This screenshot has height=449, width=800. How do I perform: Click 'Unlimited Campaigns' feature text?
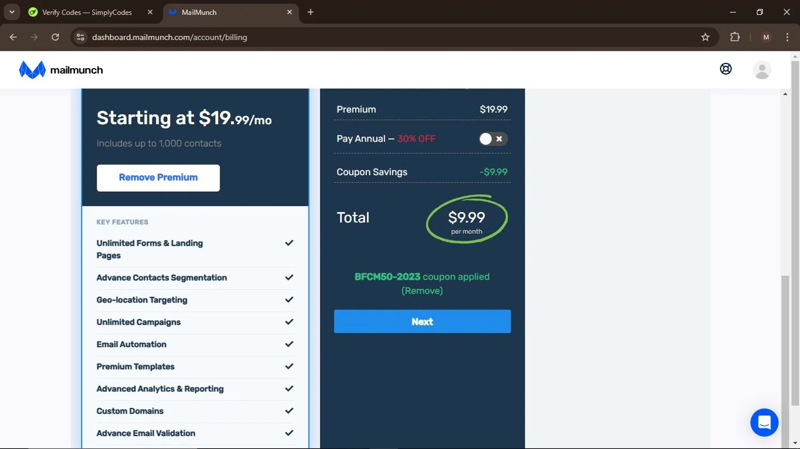[139, 322]
